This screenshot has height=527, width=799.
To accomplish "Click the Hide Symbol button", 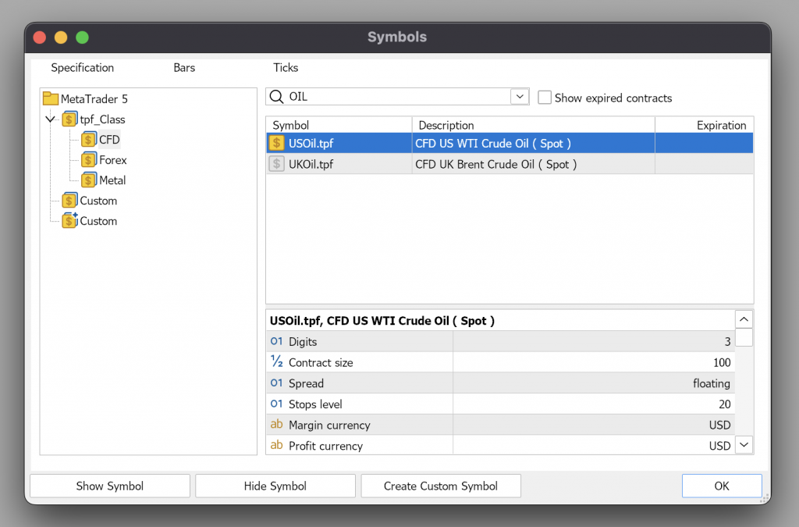I will pos(275,486).
